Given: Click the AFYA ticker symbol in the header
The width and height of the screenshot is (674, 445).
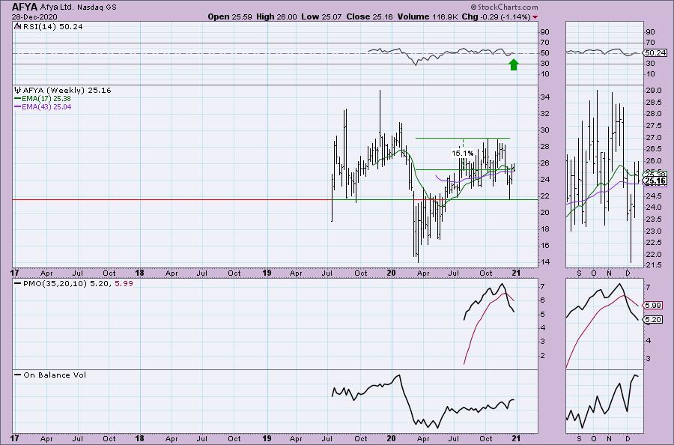Looking at the screenshot, I should [25, 7].
